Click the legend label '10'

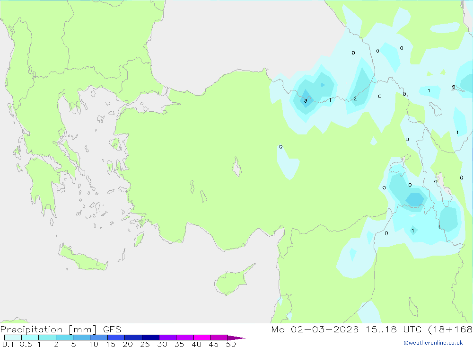tap(94, 344)
